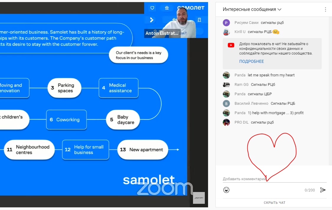Click the samolet logo on the slide

pos(149,180)
